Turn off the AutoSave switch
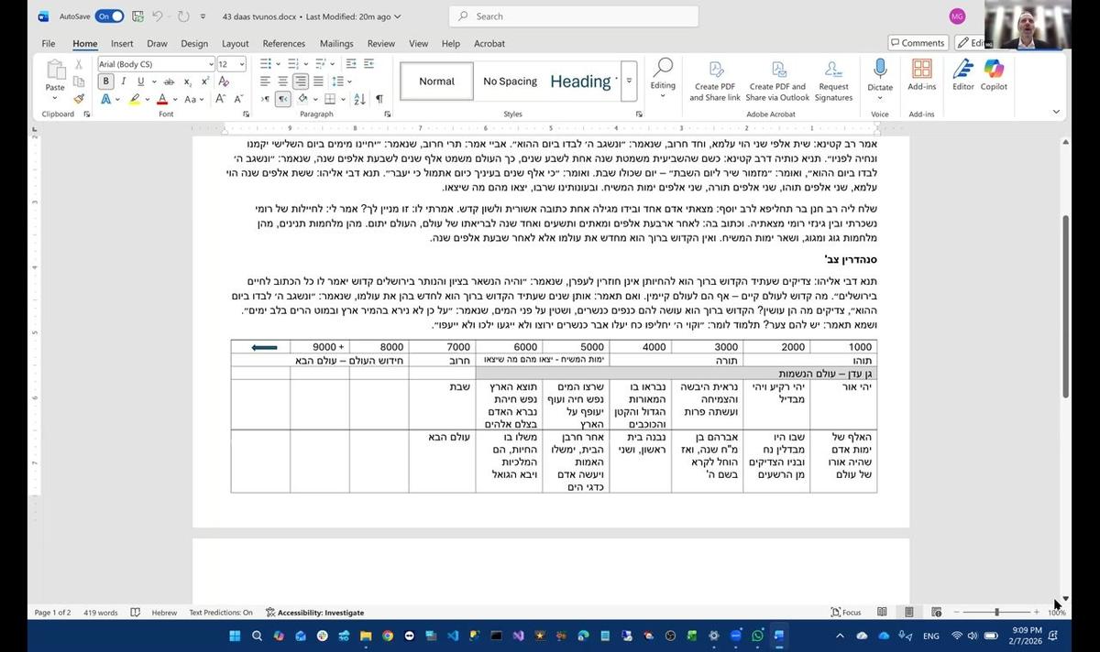Image resolution: width=1100 pixels, height=652 pixels. point(109,16)
